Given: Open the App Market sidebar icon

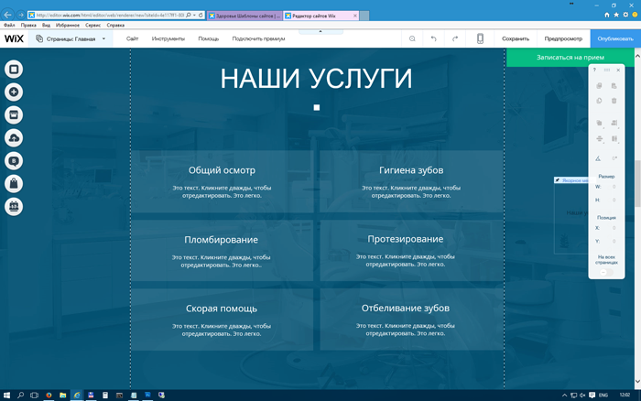Looking at the screenshot, I should (x=14, y=114).
